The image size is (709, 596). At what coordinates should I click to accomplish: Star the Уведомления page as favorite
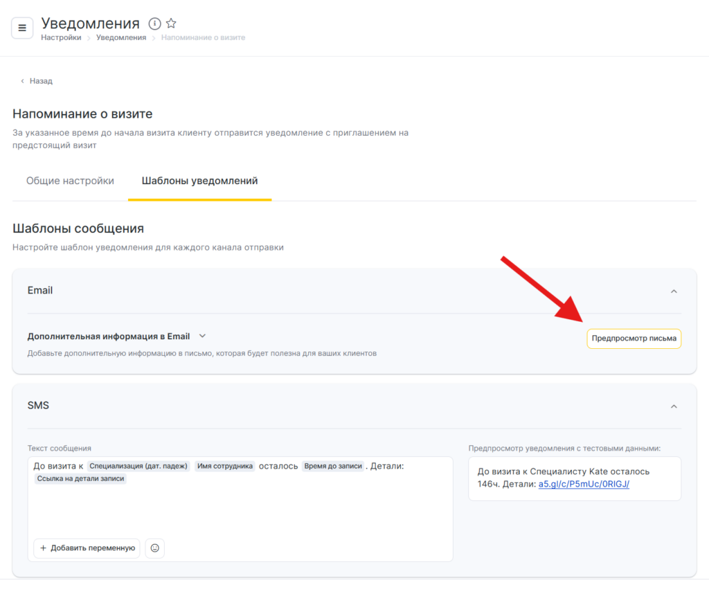[x=171, y=24]
